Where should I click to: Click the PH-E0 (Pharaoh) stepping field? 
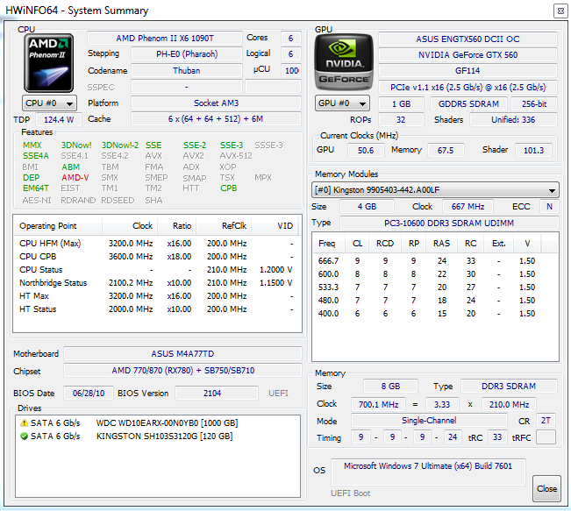tap(187, 54)
